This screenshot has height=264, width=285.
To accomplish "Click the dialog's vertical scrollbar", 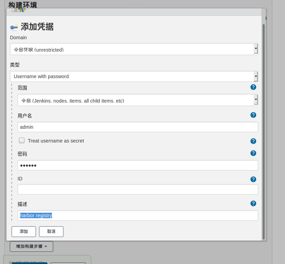I will (x=264, y=132).
